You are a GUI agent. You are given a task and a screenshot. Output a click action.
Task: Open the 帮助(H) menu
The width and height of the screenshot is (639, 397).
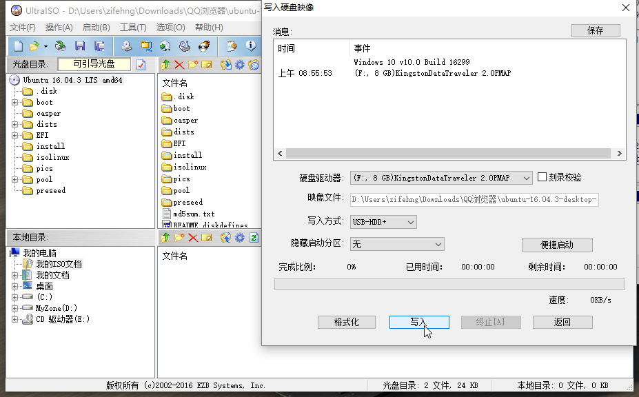(209, 28)
